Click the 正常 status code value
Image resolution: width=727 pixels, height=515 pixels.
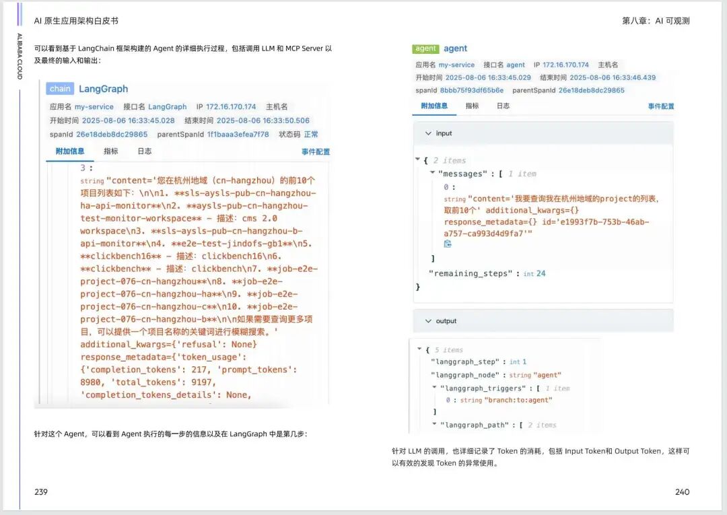pos(311,135)
